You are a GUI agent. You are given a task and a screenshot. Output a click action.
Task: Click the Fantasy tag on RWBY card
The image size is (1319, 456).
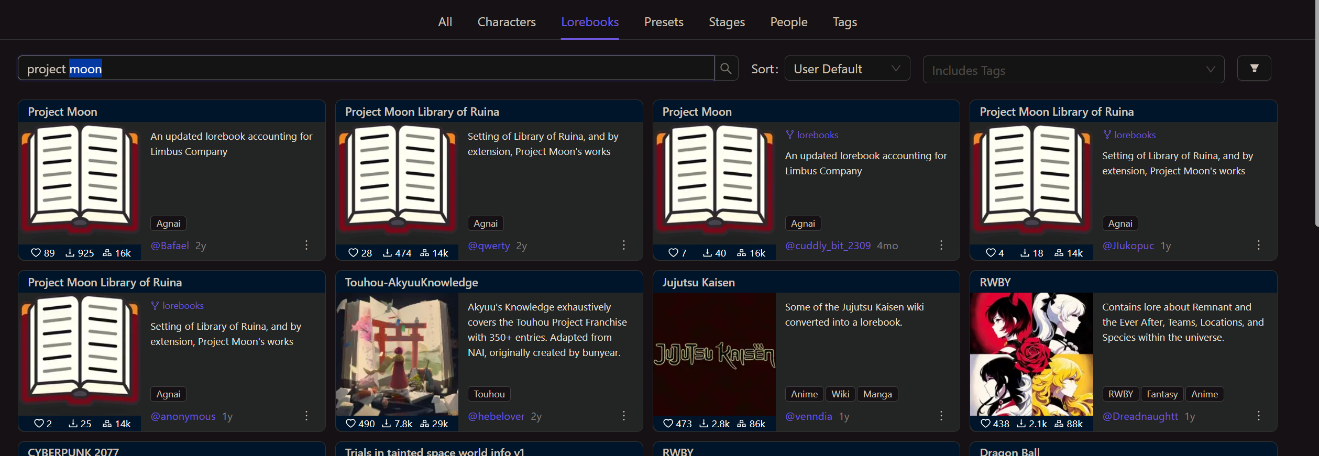[1162, 394]
